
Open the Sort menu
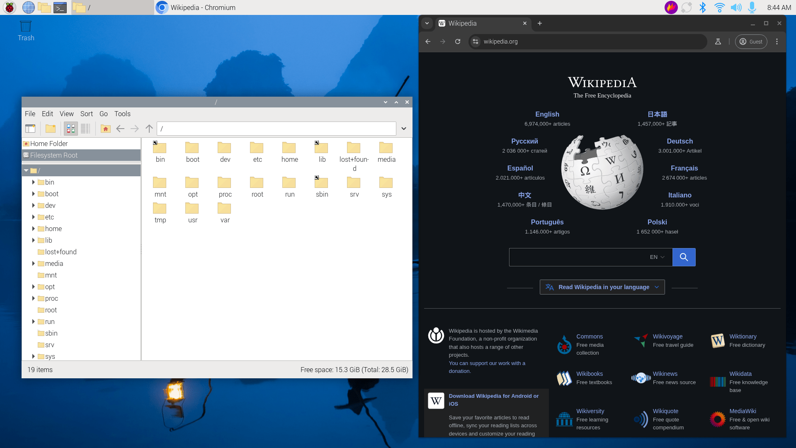click(x=87, y=114)
